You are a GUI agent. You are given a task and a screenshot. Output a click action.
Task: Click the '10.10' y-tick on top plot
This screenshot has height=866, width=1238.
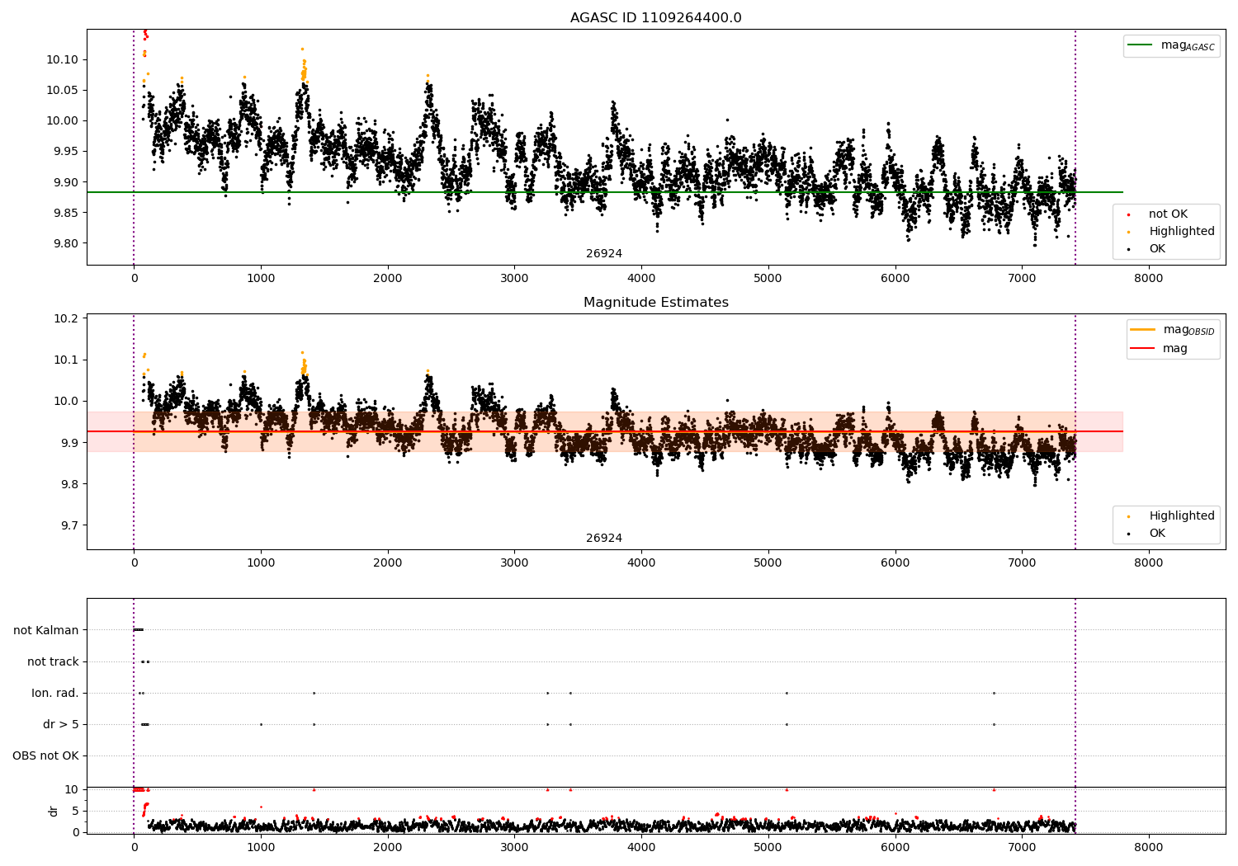62,60
